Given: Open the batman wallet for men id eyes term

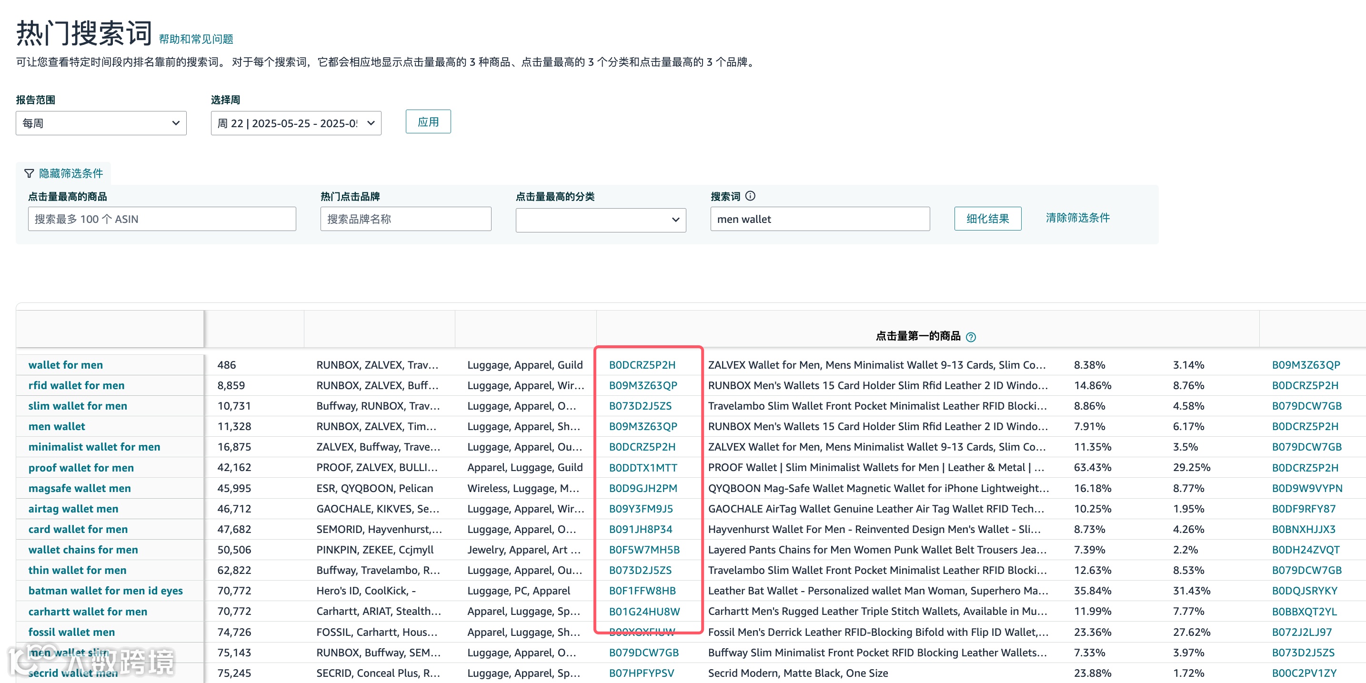Looking at the screenshot, I should (106, 591).
